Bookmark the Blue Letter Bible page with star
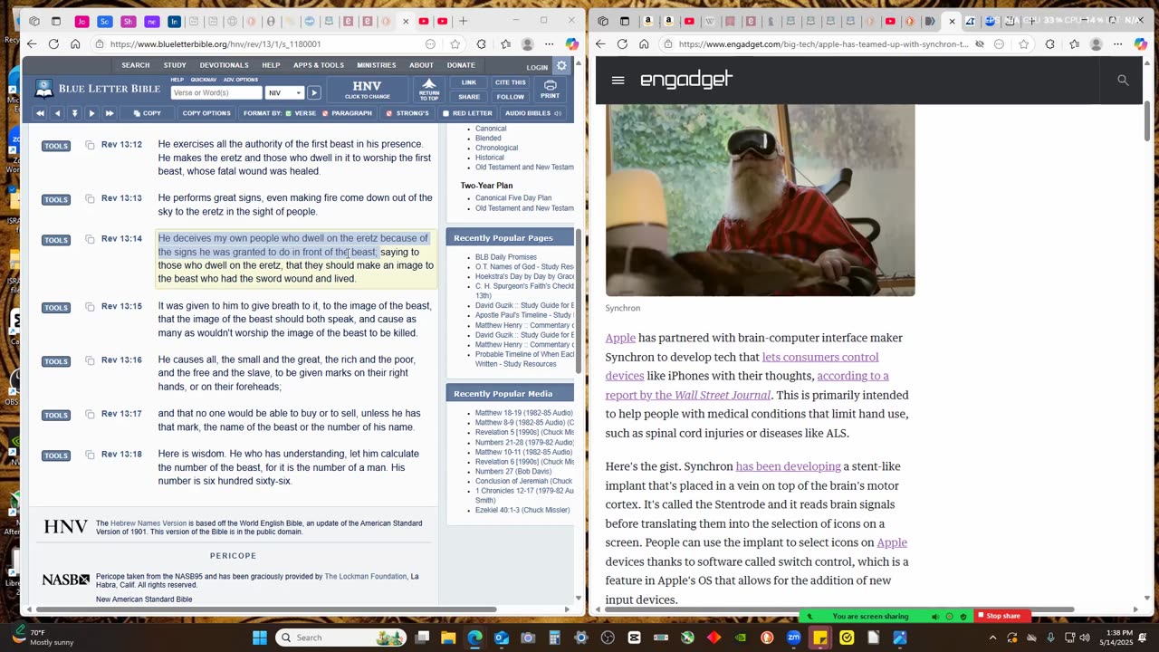 [x=455, y=43]
